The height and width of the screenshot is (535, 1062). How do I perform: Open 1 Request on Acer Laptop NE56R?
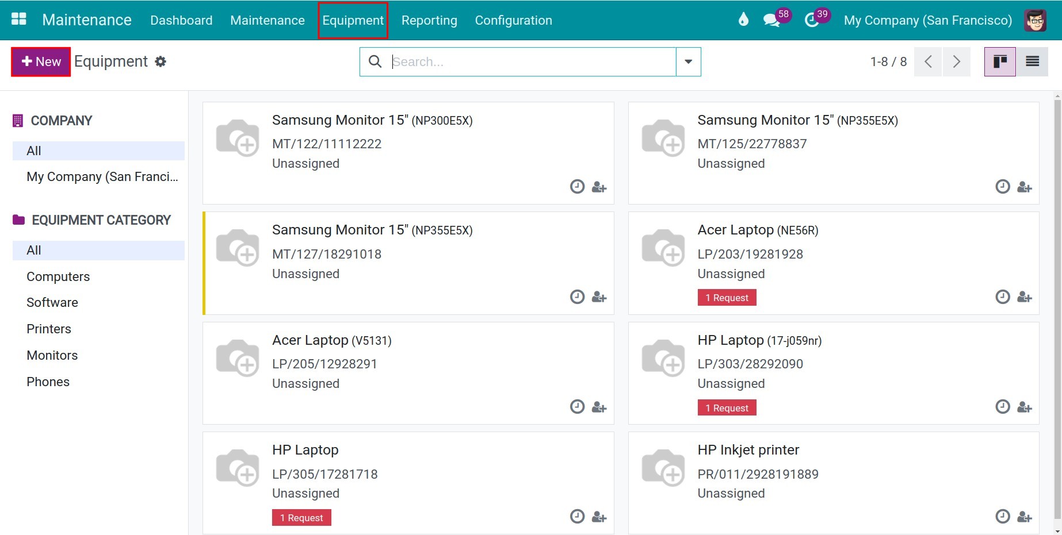727,298
